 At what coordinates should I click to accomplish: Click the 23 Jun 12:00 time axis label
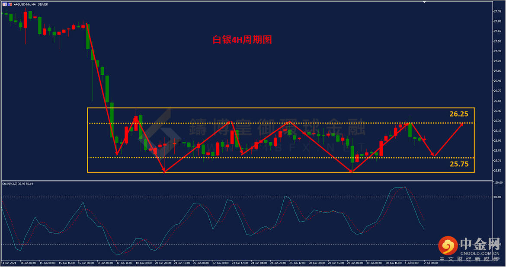tap(240, 263)
